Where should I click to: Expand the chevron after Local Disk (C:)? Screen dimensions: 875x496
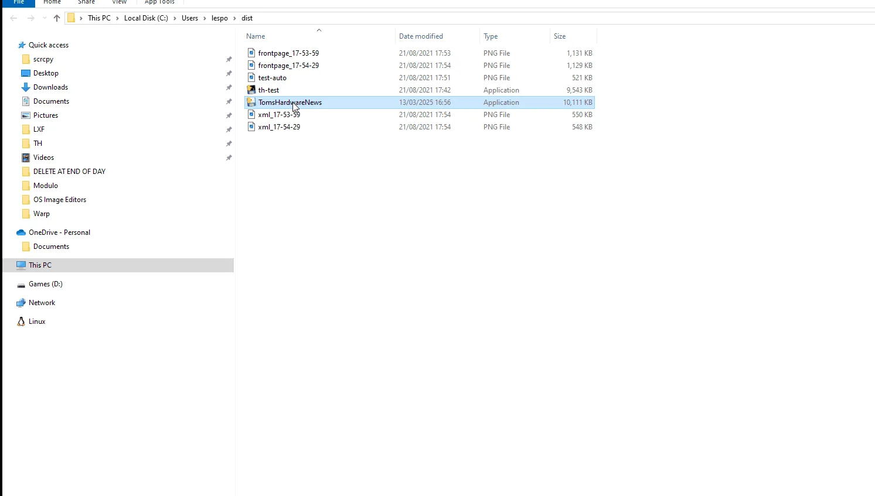(x=175, y=18)
